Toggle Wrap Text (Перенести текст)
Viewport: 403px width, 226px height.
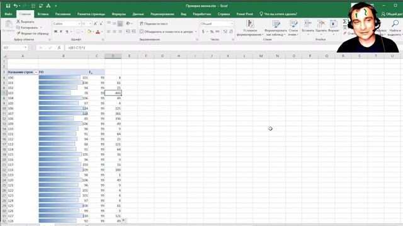click(154, 24)
